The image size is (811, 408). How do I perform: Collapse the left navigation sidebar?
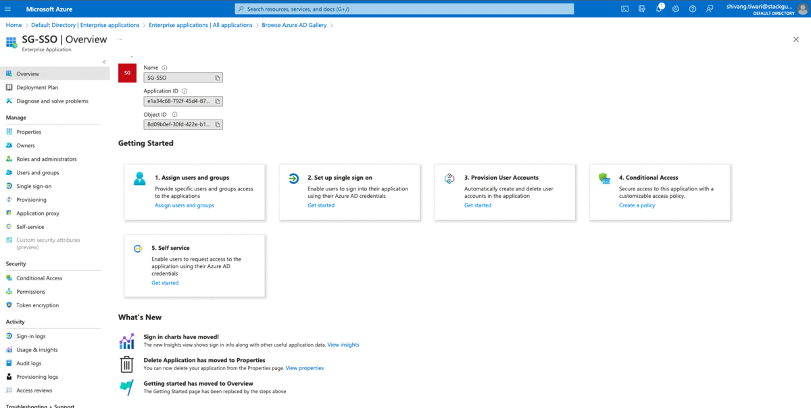click(x=104, y=62)
